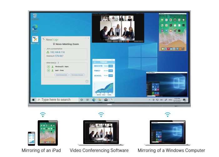Open the Mail app in the taskbar

106,100
